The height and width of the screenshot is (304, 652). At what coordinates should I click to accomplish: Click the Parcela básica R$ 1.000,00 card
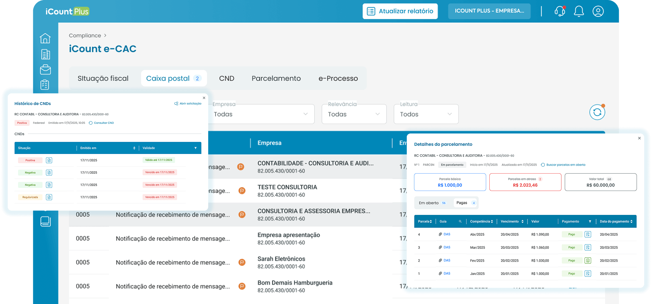(450, 182)
